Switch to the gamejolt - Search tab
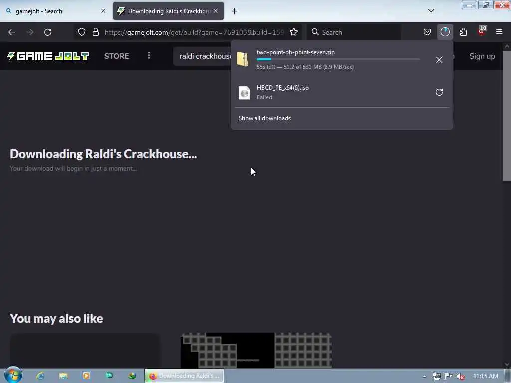 (x=56, y=11)
